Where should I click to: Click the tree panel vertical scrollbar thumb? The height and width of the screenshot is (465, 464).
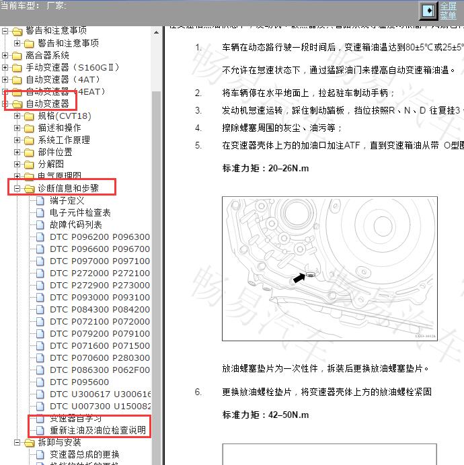[x=156, y=278]
